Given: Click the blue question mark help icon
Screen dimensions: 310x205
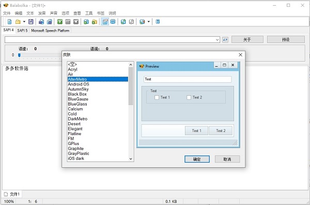Looking at the screenshot, I should [x=158, y=22].
